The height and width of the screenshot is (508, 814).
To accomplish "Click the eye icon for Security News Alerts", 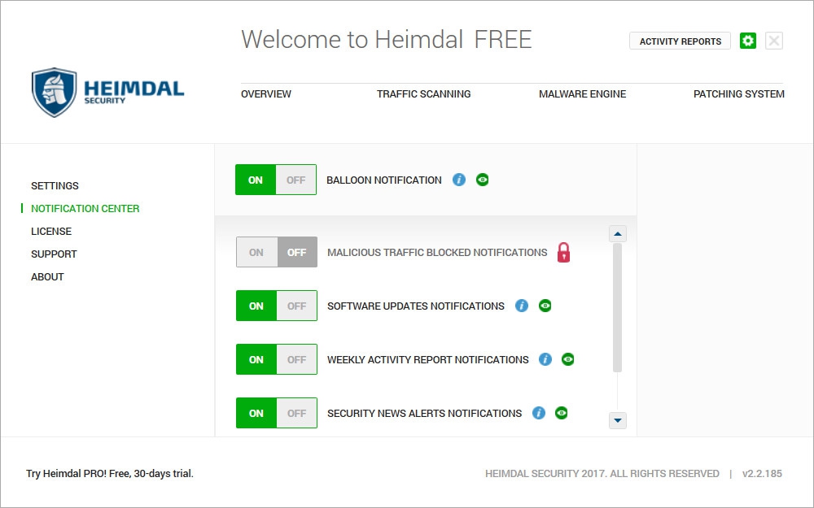I will [562, 413].
